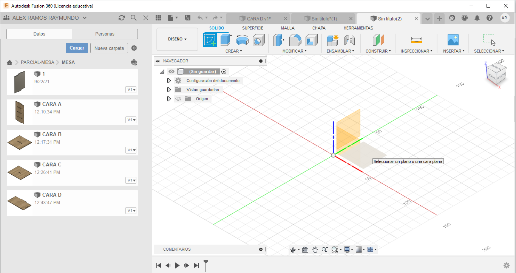Activate the Fillet tool
Image resolution: width=516 pixels, height=273 pixels.
click(295, 40)
